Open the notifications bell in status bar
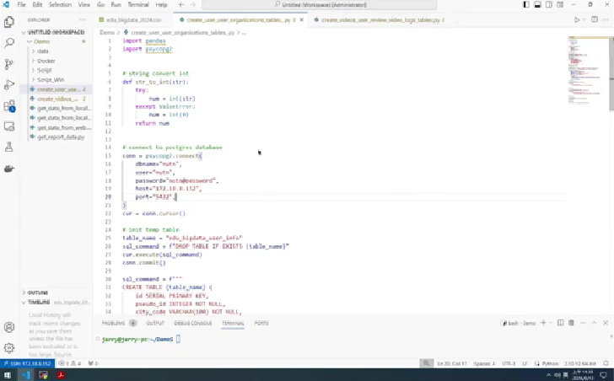The image size is (614, 381). pos(606,363)
